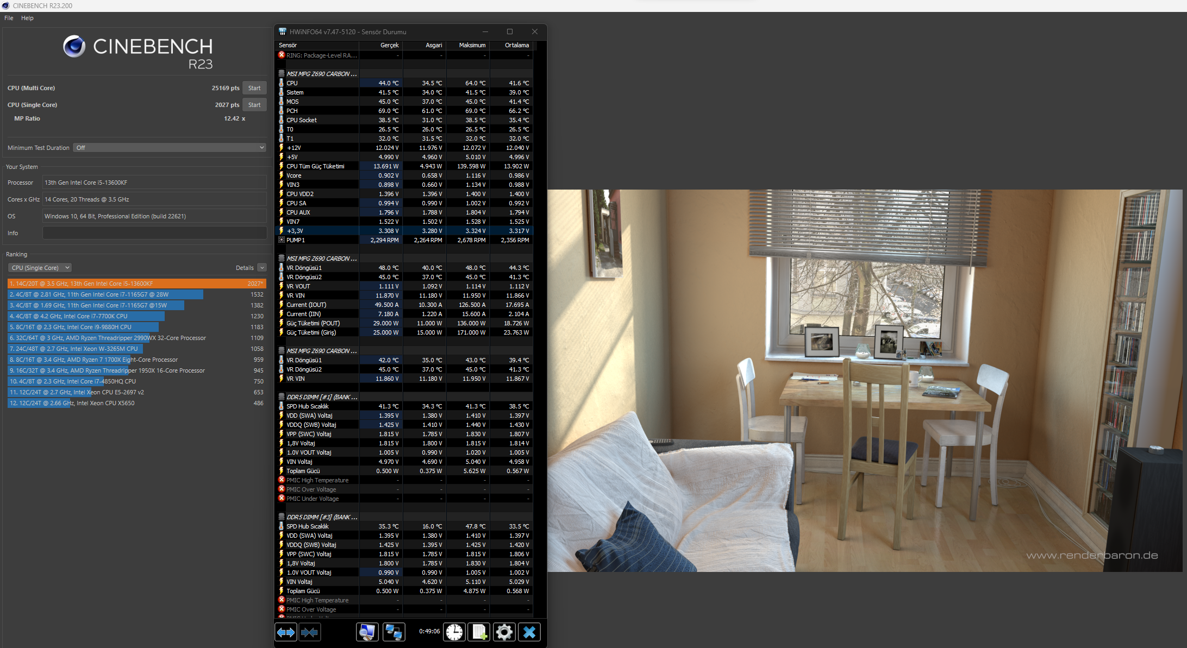This screenshot has height=648, width=1187.
Task: Click the lightning icon of Current (IOUT) row
Action: click(282, 305)
